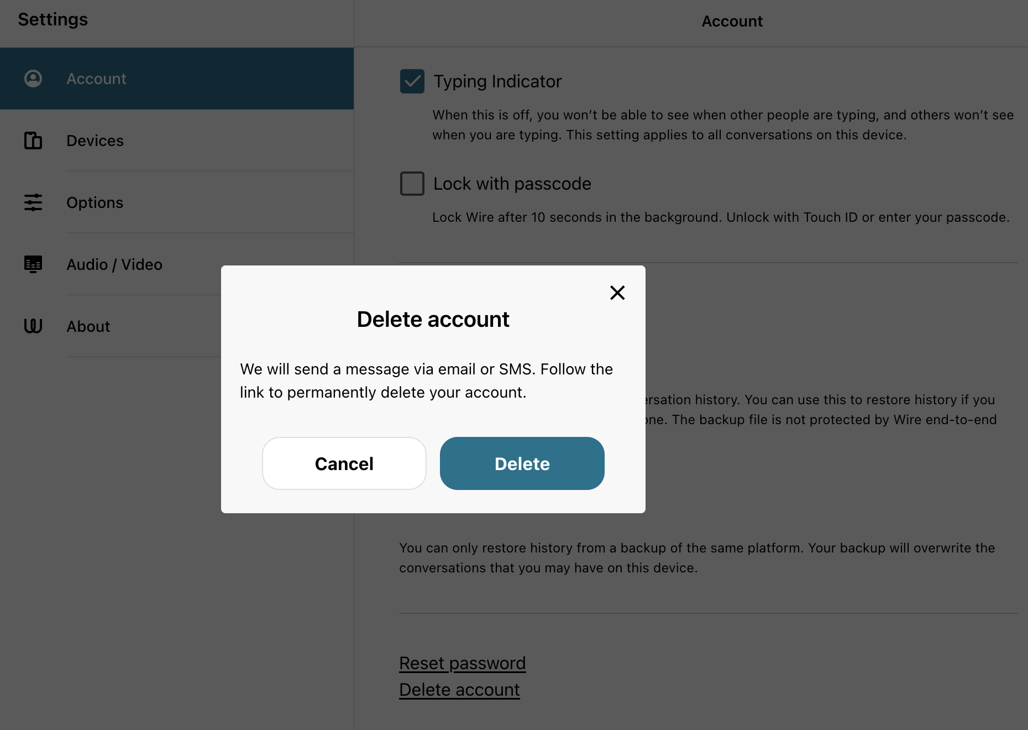This screenshot has width=1028, height=730.
Task: Confirm with the Delete button
Action: click(522, 463)
